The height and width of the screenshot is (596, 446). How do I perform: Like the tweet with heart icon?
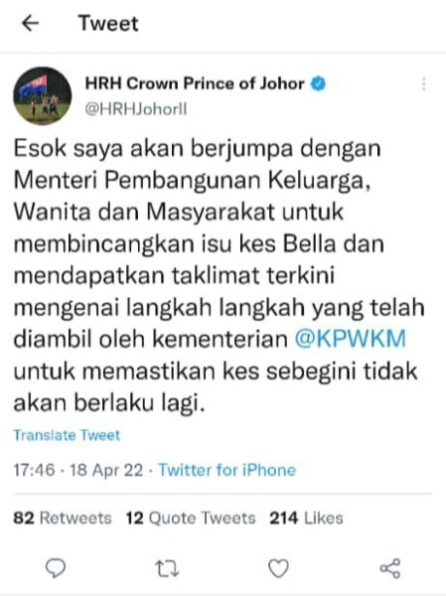coord(279,569)
